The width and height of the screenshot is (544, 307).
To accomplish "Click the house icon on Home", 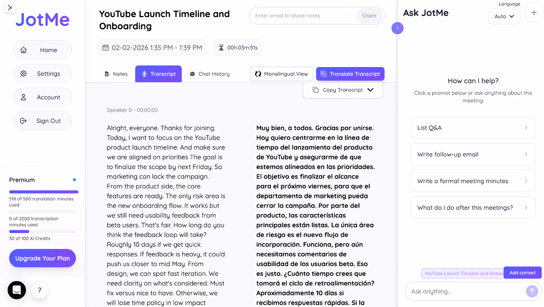I will (x=23, y=50).
